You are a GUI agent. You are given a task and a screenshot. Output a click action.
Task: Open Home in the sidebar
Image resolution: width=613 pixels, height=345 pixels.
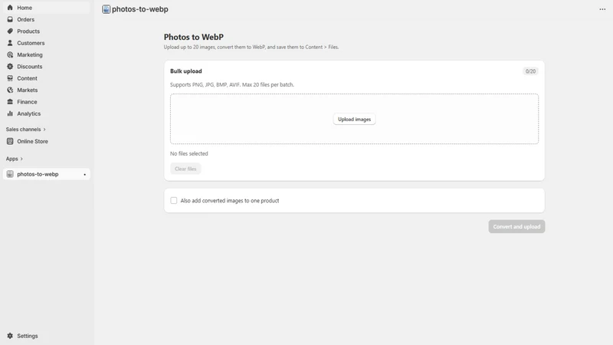pyautogui.click(x=46, y=8)
